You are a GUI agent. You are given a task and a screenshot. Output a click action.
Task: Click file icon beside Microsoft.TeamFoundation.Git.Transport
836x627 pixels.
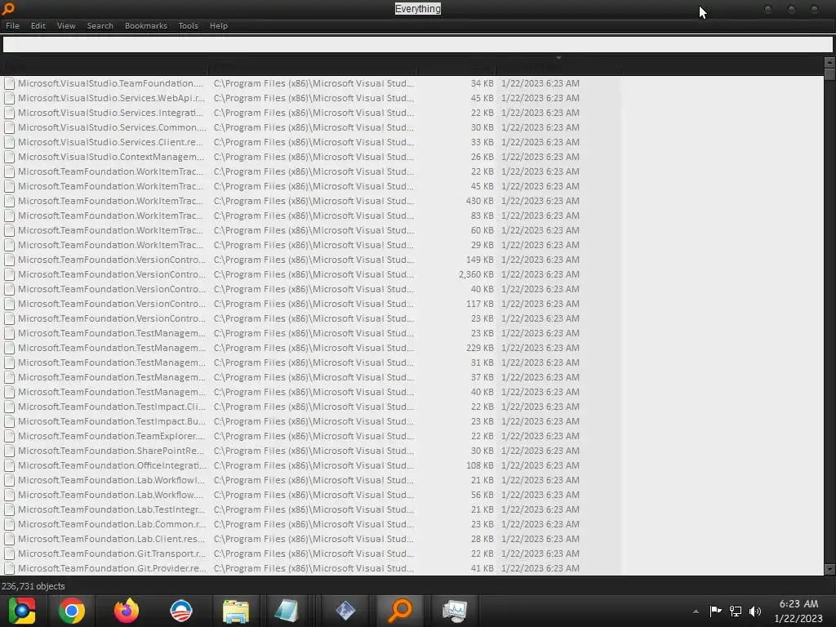(x=9, y=554)
